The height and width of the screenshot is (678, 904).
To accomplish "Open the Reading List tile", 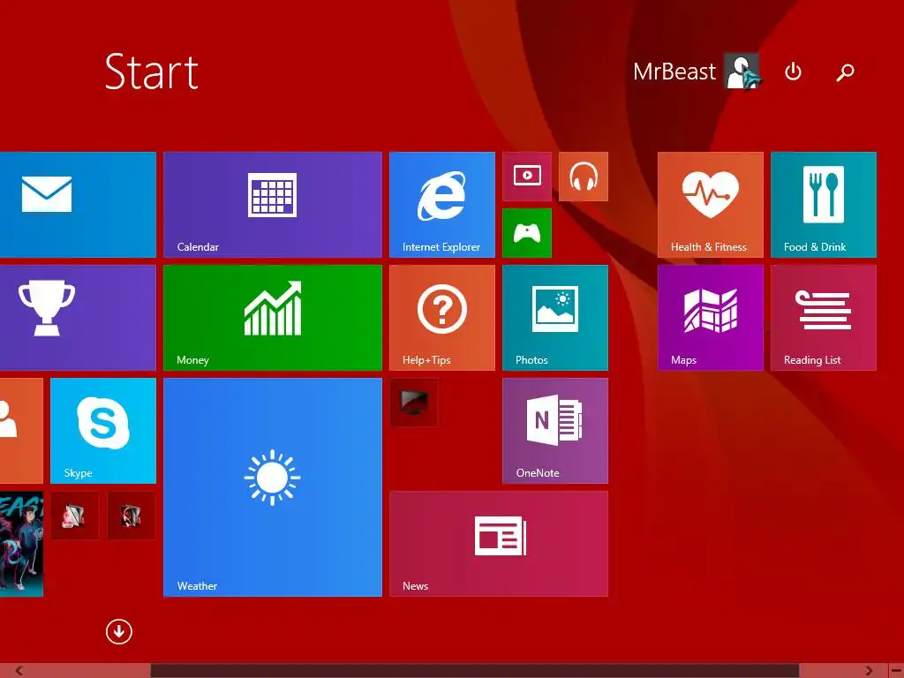I will [824, 318].
